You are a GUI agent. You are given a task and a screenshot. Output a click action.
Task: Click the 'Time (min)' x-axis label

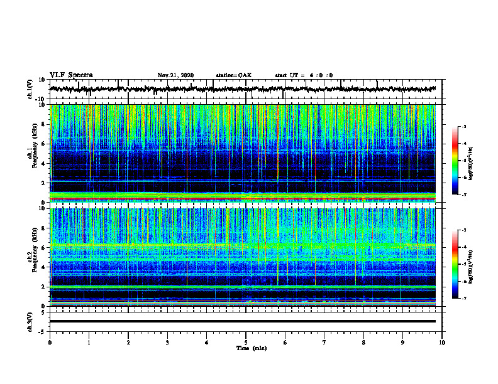252,348
